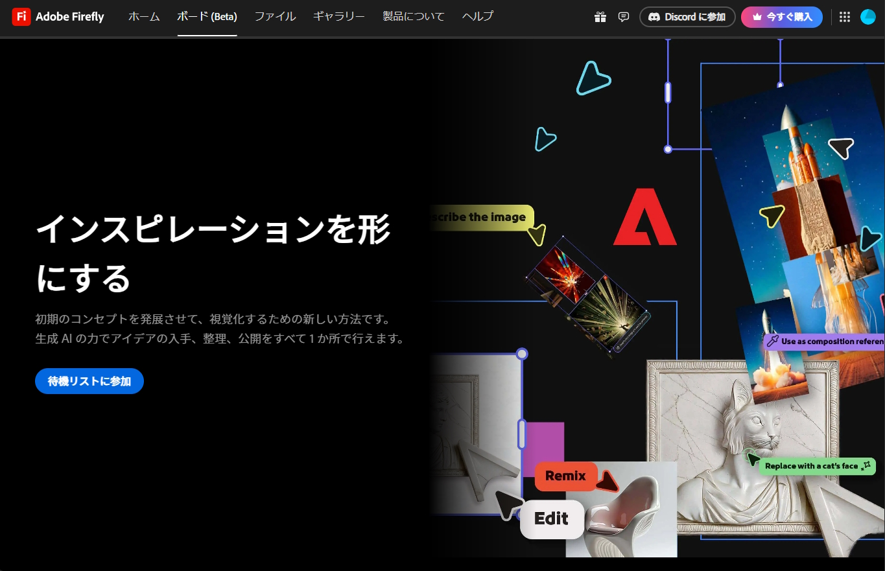The image size is (885, 571).
Task: Open the ギャラリー page
Action: (x=338, y=17)
